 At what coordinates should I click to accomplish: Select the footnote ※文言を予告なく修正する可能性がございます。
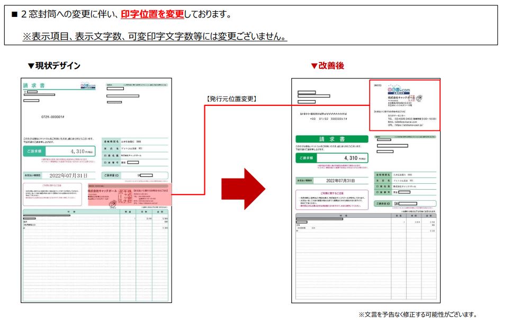[417, 315]
